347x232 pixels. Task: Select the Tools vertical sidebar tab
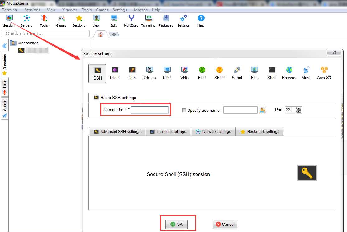coord(4,87)
